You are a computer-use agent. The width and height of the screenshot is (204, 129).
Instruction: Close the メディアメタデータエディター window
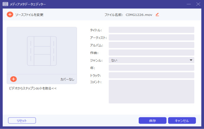(x=198, y=4)
